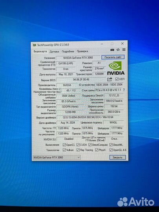Click the 12000M transistors value
Screen dimensions: 159x212
point(99,74)
